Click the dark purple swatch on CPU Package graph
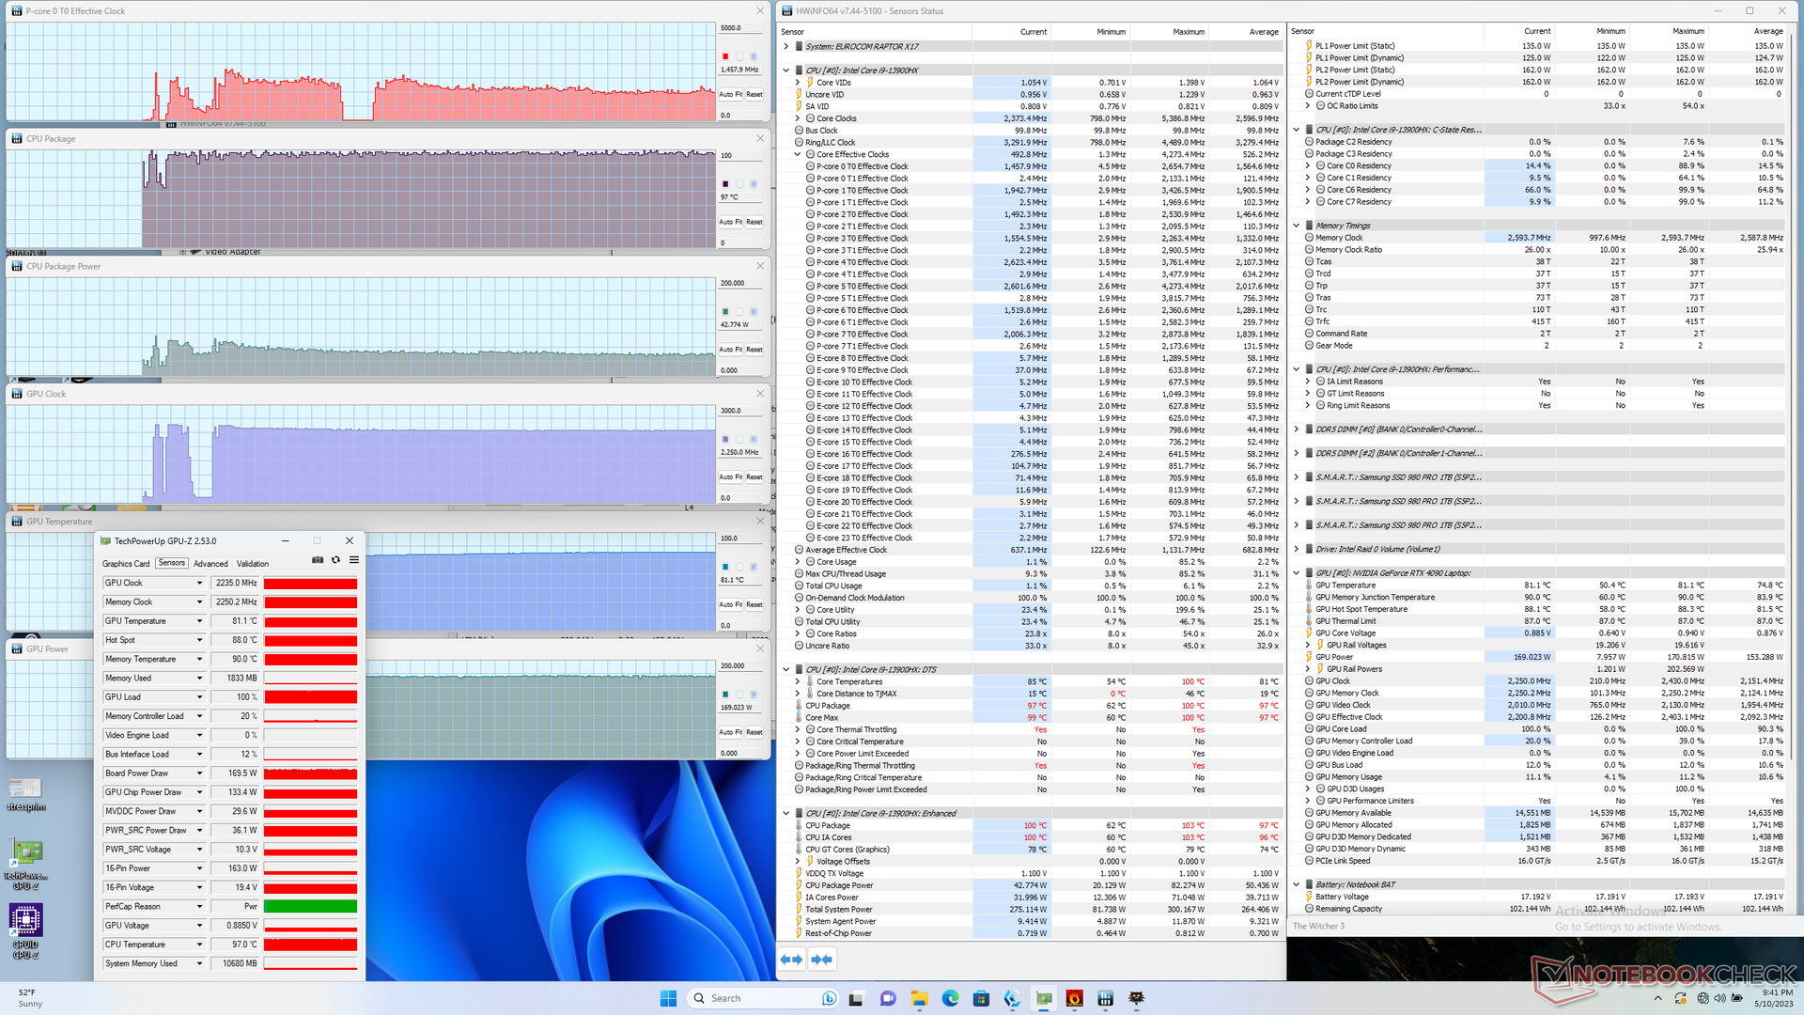 725,184
